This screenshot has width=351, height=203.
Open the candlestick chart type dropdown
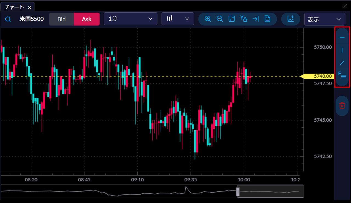[x=178, y=19]
